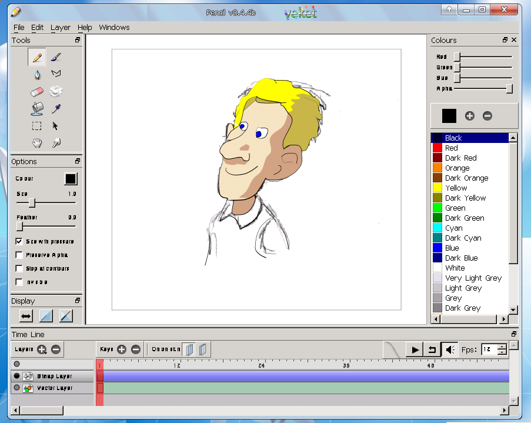This screenshot has width=531, height=423.
Task: Click the large black current colour swatch
Action: click(449, 116)
